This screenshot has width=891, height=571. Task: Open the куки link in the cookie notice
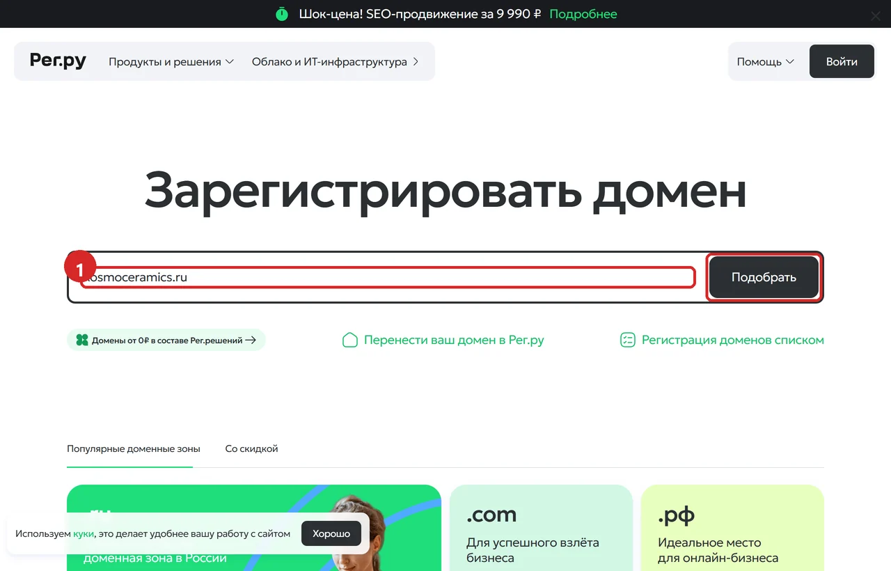(84, 534)
